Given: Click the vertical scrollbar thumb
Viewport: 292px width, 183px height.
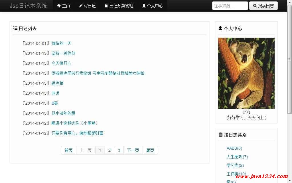Looking at the screenshot, I should pos(290,59).
